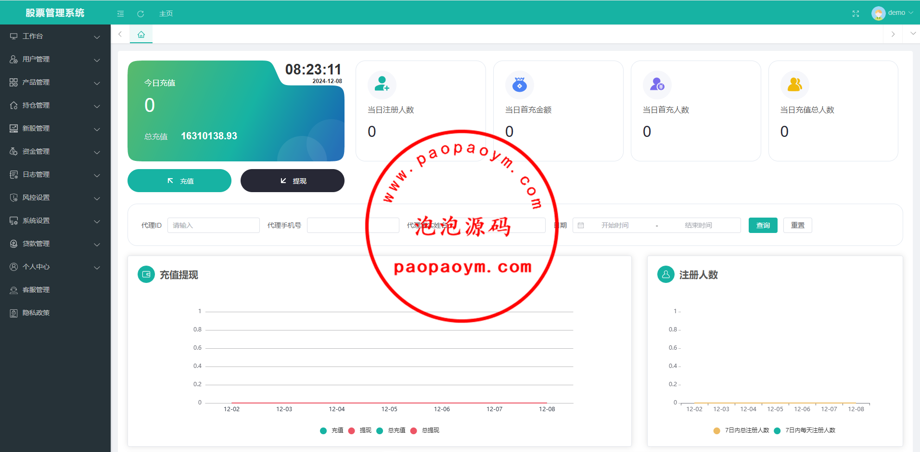Click the 用户管理 user icon
The height and width of the screenshot is (452, 920).
(13, 59)
